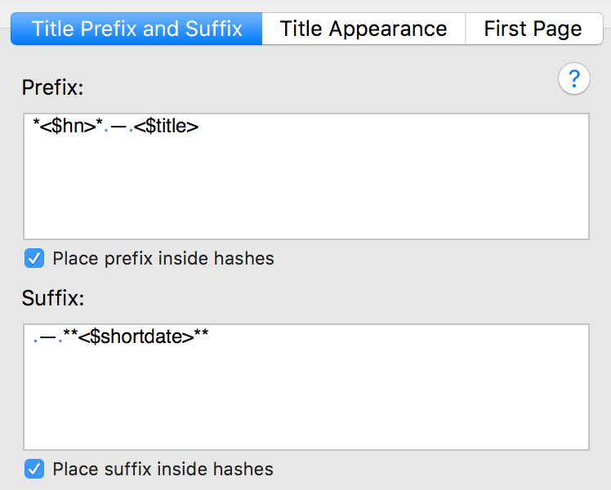Click the em dash in the Suffix field

[47, 337]
